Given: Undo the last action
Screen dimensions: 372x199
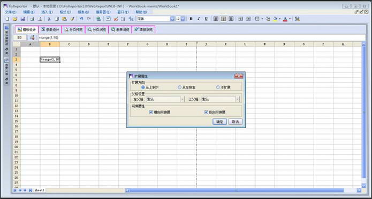Looking at the screenshot, I should tap(81, 19).
